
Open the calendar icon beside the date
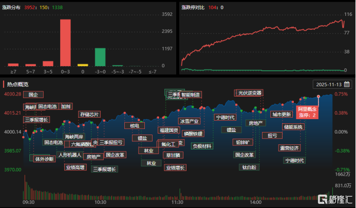(x=347, y=84)
